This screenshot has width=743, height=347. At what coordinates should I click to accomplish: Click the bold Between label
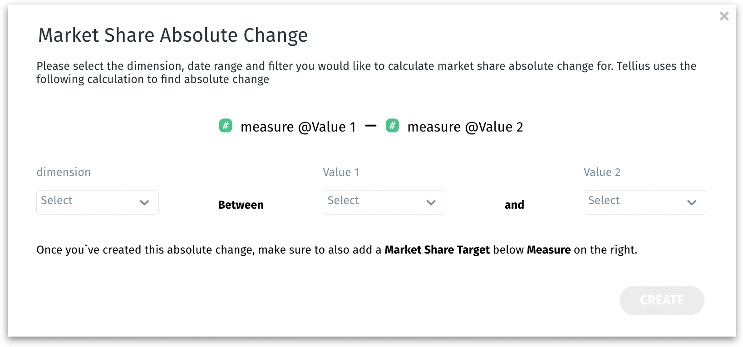(x=241, y=205)
